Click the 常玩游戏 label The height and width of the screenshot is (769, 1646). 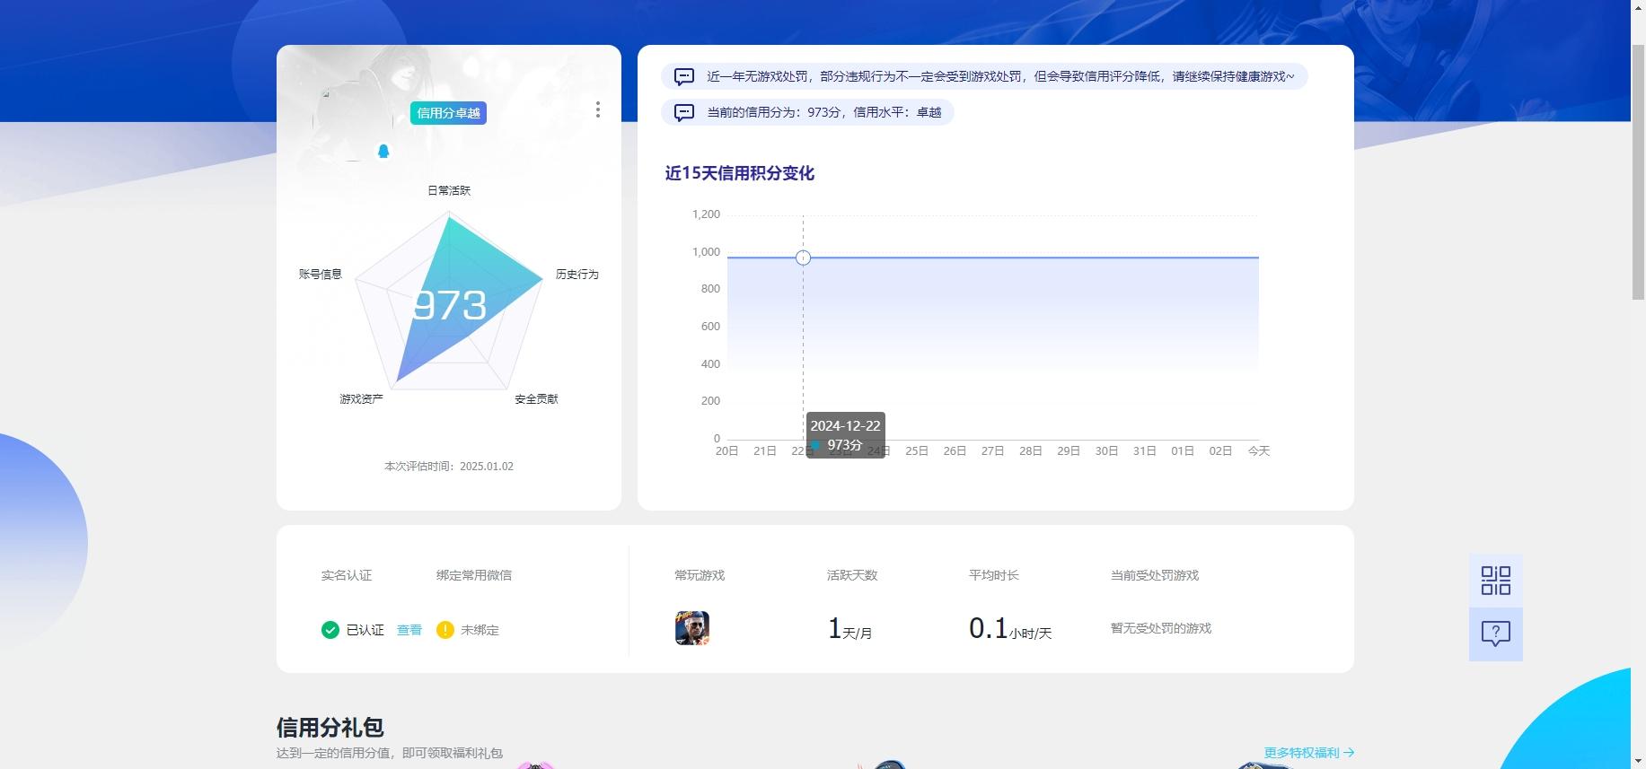click(x=700, y=575)
